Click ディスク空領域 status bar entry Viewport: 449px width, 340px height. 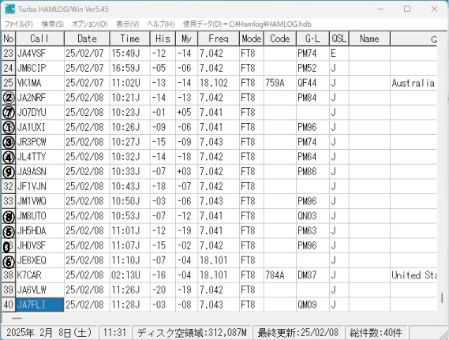192,333
